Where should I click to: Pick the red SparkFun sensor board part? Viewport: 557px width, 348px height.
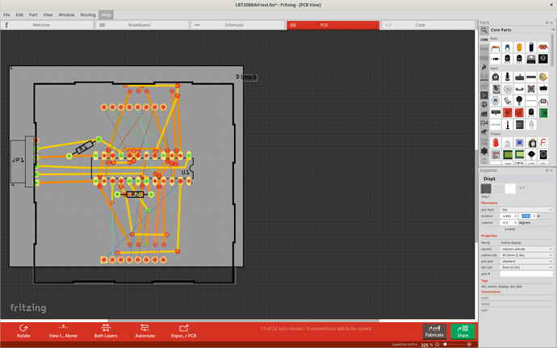point(507,113)
